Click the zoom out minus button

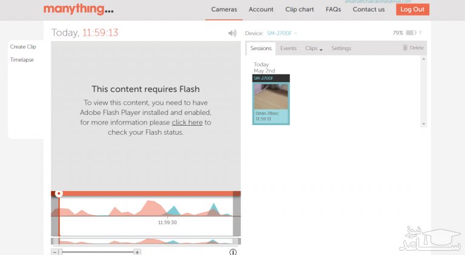pos(54,251)
